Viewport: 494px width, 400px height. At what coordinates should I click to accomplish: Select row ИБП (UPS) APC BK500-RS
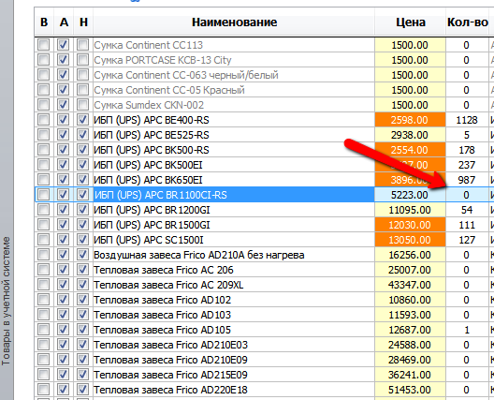click(x=234, y=150)
